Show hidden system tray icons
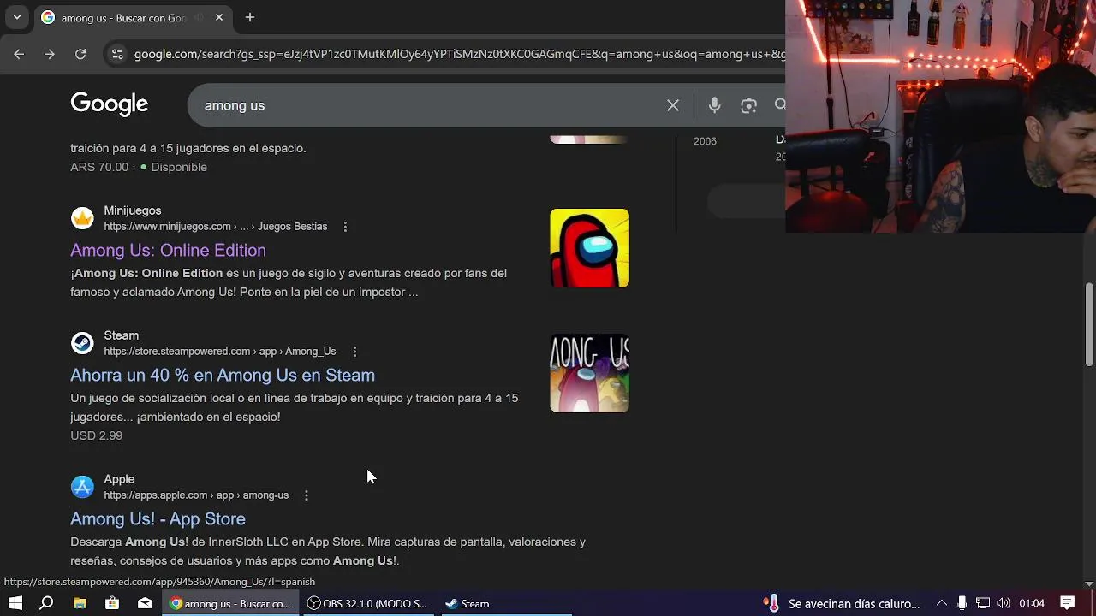Screen dimensions: 1096x616 (941, 603)
